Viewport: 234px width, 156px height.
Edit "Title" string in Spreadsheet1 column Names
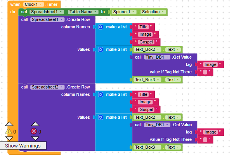pyautogui.click(x=143, y=27)
